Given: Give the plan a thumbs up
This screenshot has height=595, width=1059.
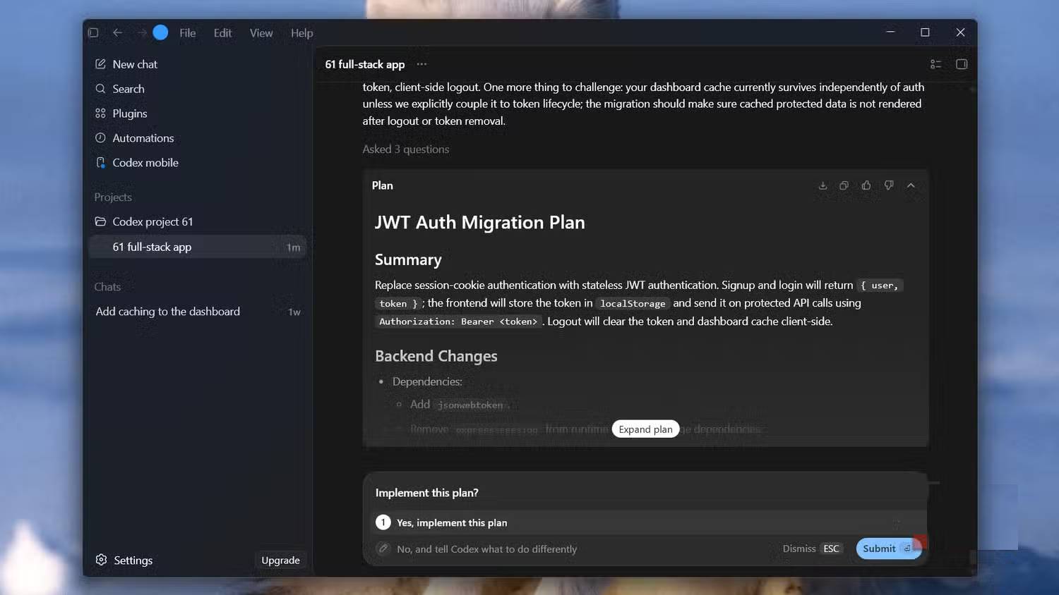Looking at the screenshot, I should [x=866, y=185].
